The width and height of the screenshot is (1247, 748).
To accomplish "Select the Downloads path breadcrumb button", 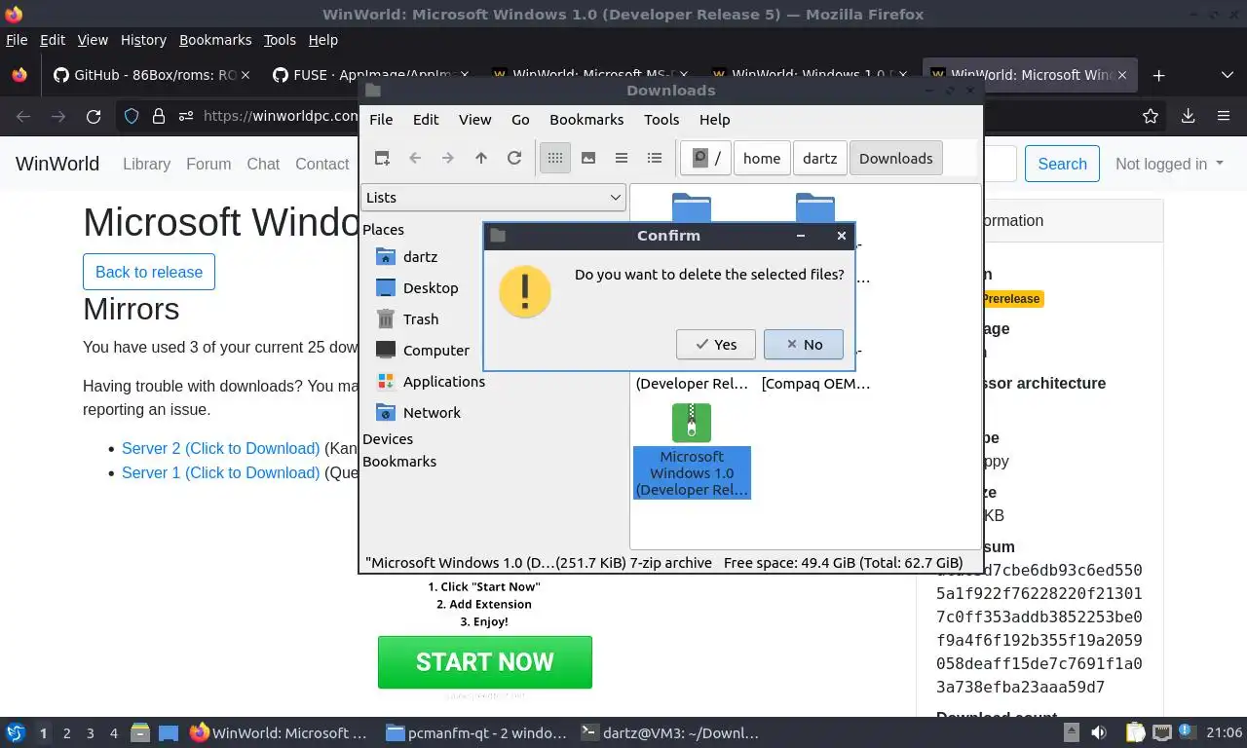I will 896,158.
